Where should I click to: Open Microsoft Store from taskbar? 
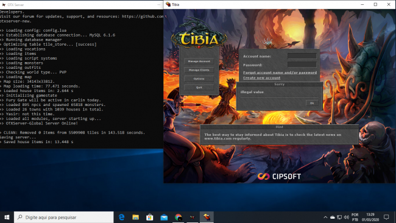coord(150,217)
